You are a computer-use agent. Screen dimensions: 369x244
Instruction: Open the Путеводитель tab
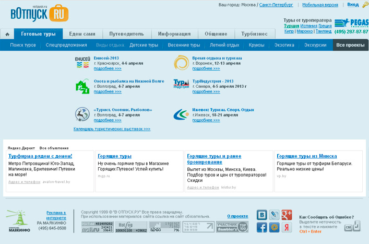point(127,34)
